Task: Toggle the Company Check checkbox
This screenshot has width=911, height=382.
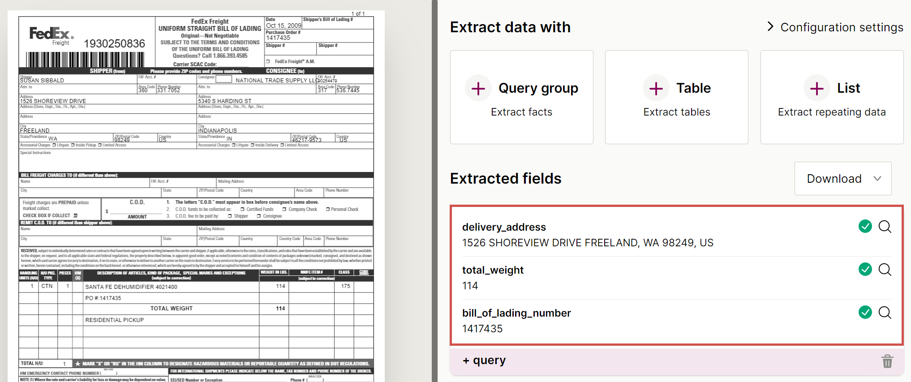Action: click(284, 209)
